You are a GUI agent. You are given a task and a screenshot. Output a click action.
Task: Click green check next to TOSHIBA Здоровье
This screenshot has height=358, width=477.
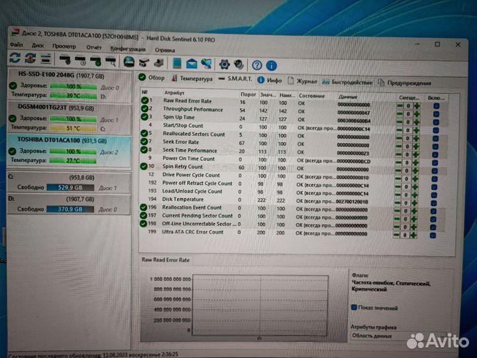[x=13, y=151]
